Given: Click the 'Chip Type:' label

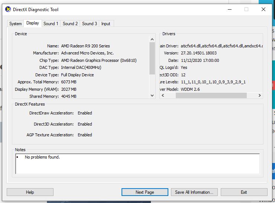Looking at the screenshot, I should coord(49,60).
